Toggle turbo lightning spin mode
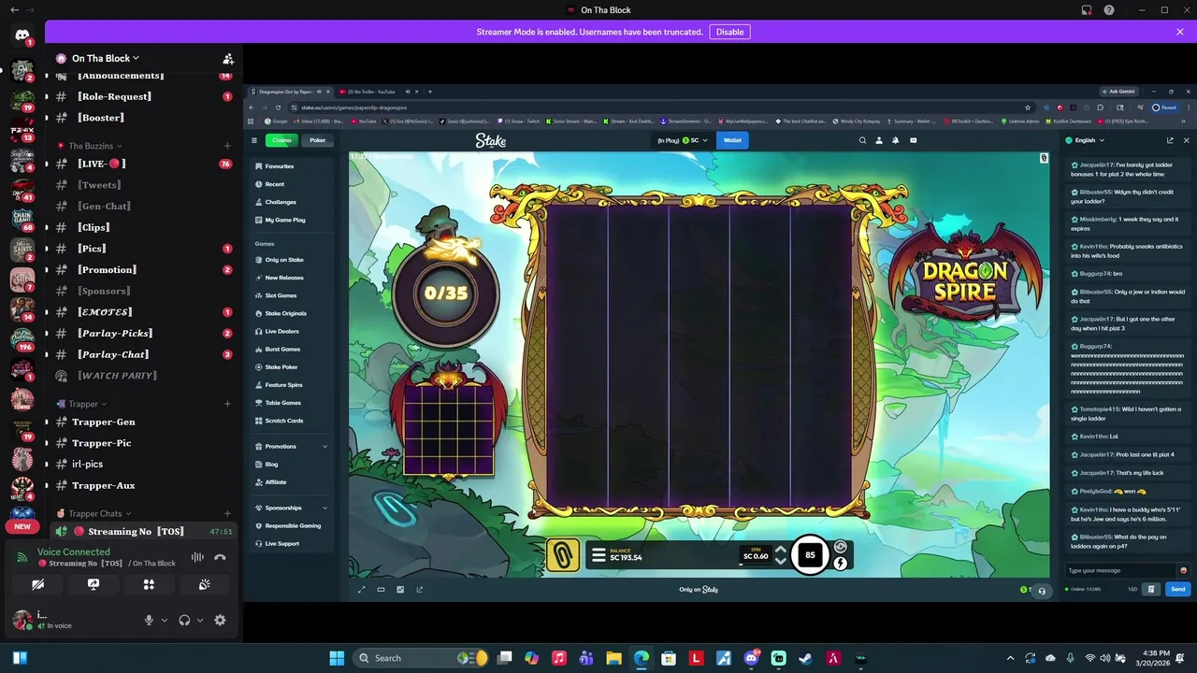 coord(840,563)
